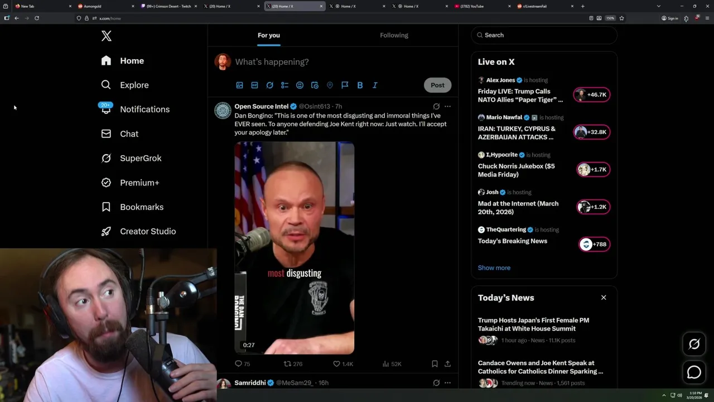The image size is (714, 402).
Task: Open the browser application menu
Action: coord(707,18)
